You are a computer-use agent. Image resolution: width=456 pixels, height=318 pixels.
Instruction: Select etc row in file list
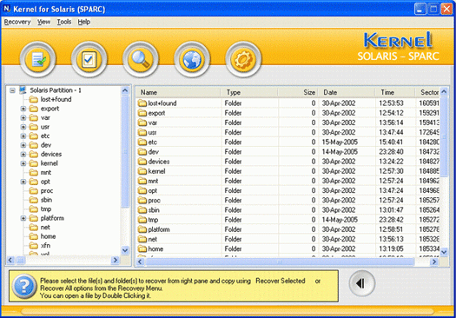[287, 142]
